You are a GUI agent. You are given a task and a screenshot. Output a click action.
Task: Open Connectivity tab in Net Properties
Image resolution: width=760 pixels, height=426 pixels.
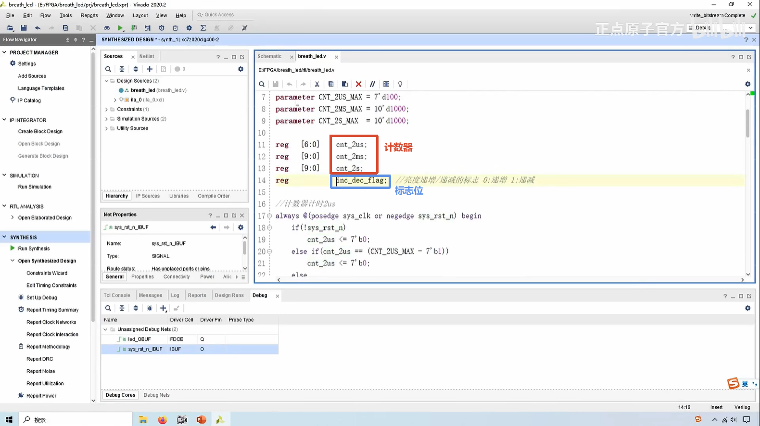pyautogui.click(x=177, y=276)
